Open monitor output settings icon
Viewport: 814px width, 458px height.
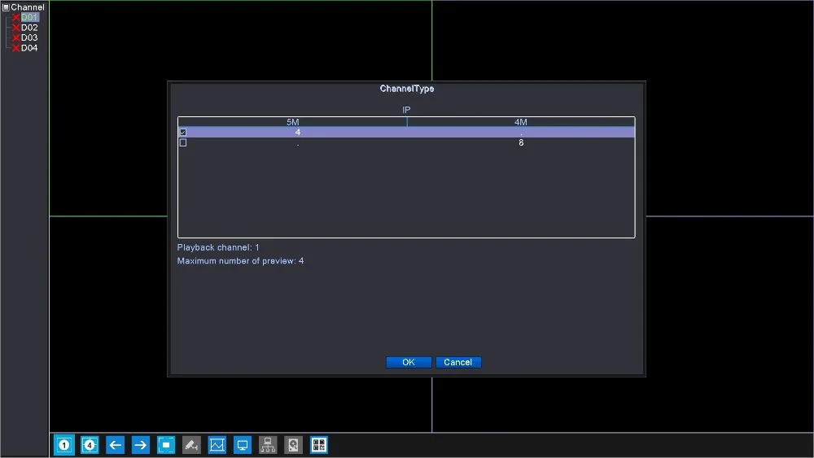(x=243, y=445)
